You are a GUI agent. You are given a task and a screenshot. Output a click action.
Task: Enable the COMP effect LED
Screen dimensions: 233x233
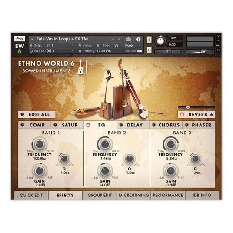pyautogui.click(x=23, y=125)
